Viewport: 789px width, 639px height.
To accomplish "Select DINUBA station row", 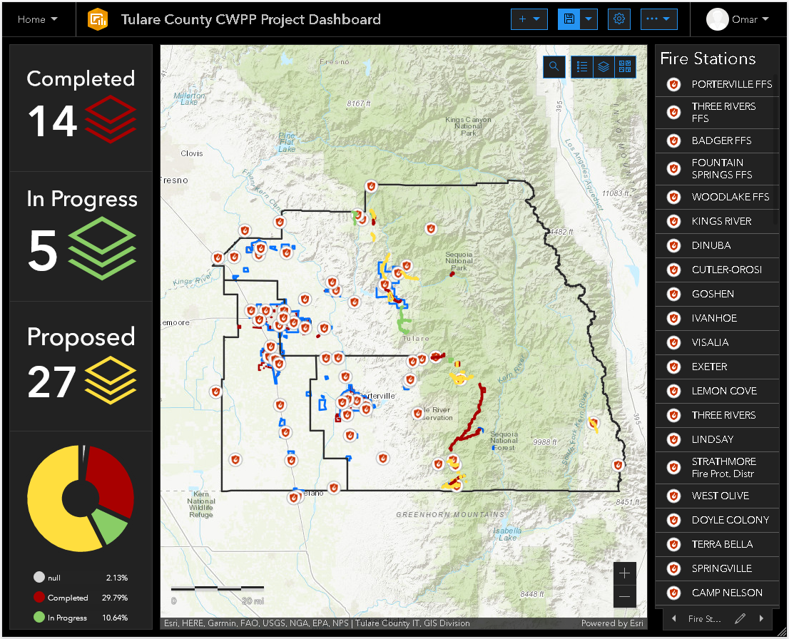I will pyautogui.click(x=717, y=245).
